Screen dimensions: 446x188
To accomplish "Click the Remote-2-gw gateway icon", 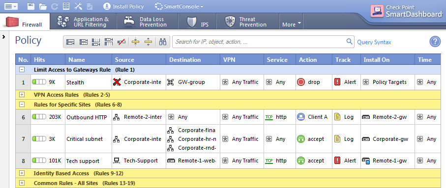I will (x=366, y=117).
